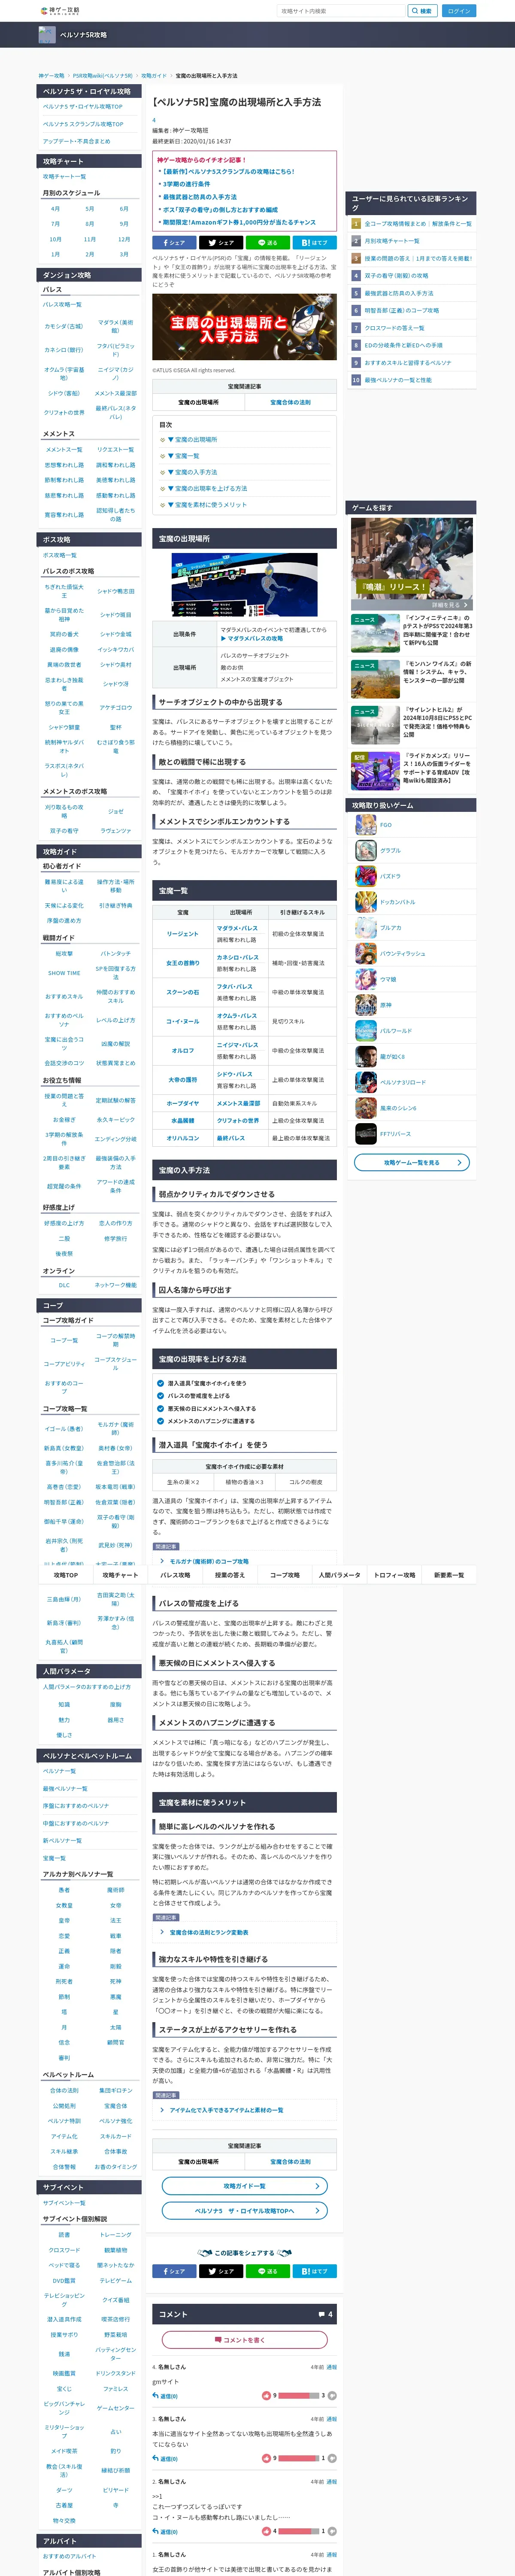Open the バウンティラッシュ game icon
The image size is (515, 2576).
point(366,954)
